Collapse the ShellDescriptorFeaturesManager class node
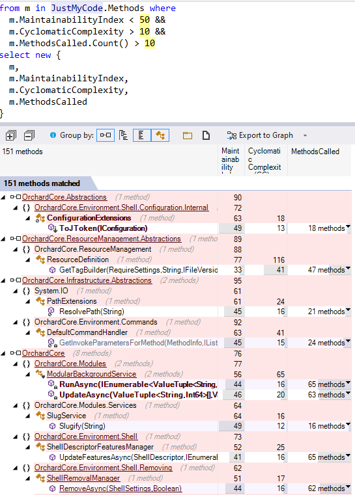This screenshot has height=495, width=355. tap(28, 448)
